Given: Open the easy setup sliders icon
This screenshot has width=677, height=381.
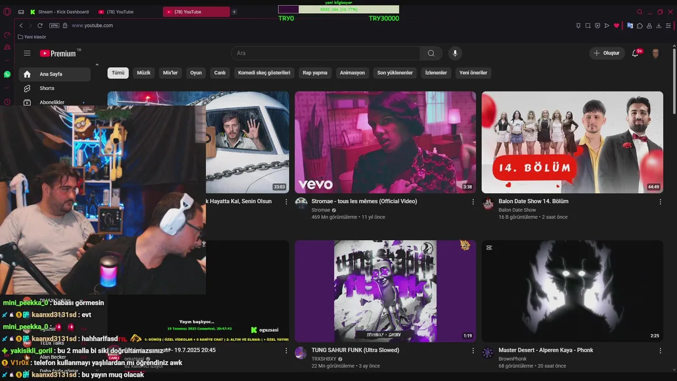Looking at the screenshot, I should 669,25.
